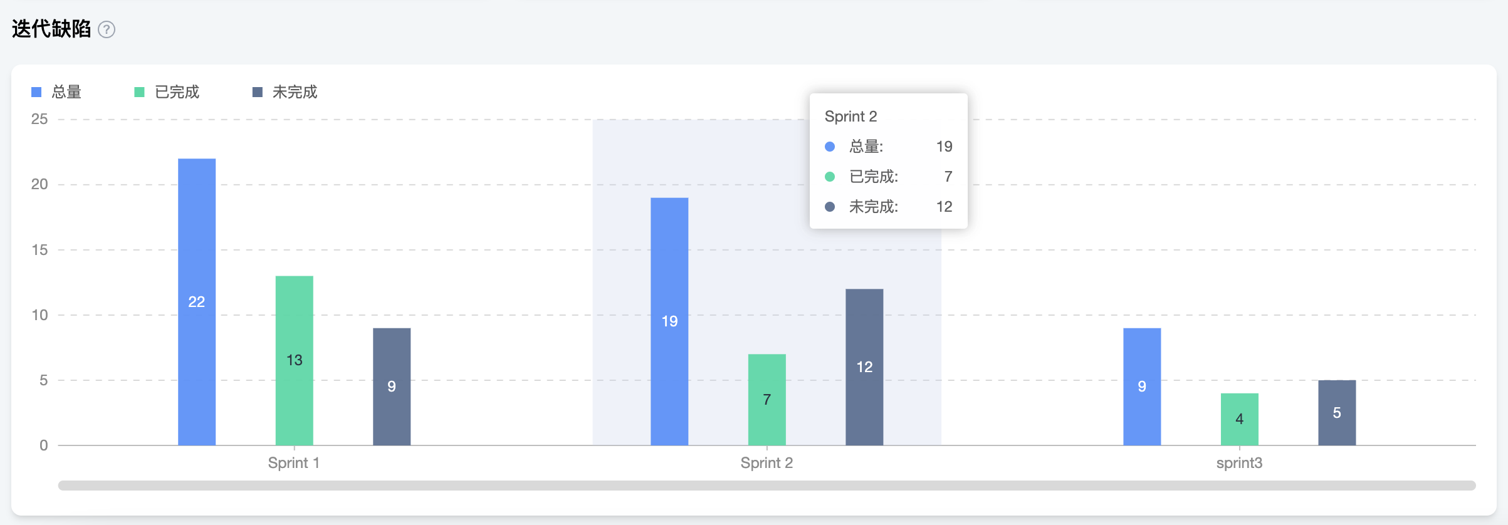1508x525 pixels.
Task: Click Sprint 1 dark bar labeled 9
Action: point(392,387)
